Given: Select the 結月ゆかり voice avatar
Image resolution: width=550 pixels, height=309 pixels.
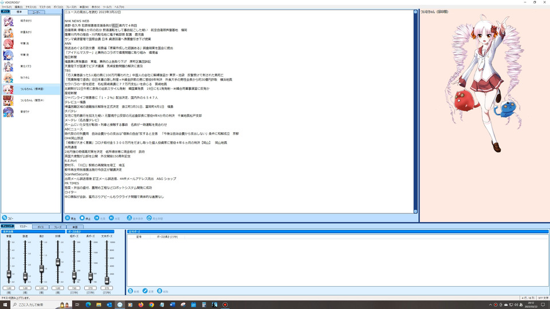Looking at the screenshot, I should [x=9, y=21].
